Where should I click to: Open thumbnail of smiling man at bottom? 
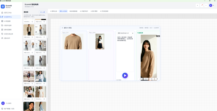[29, 106]
